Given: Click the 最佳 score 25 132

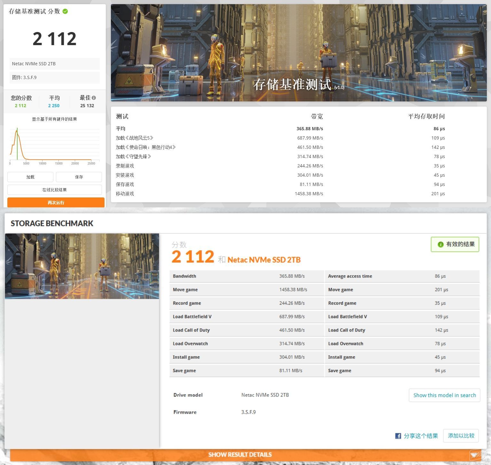Looking at the screenshot, I should [x=87, y=106].
